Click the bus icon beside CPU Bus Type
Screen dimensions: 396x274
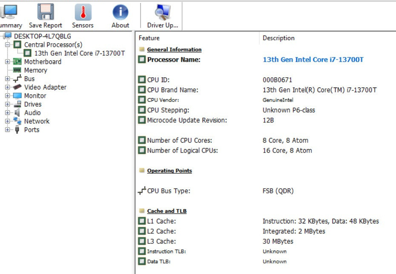click(x=142, y=191)
